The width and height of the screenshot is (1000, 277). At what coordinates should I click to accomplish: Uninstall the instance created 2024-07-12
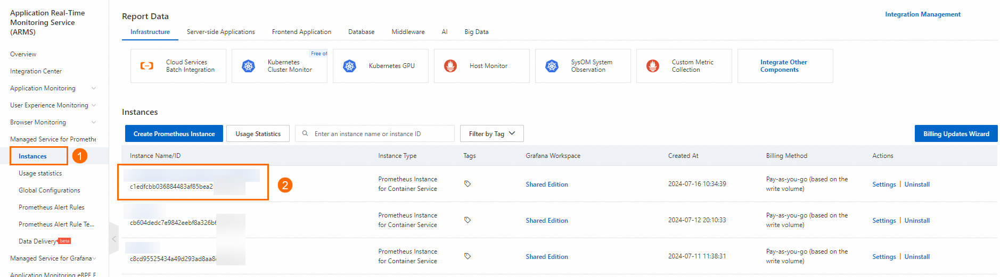[917, 221]
